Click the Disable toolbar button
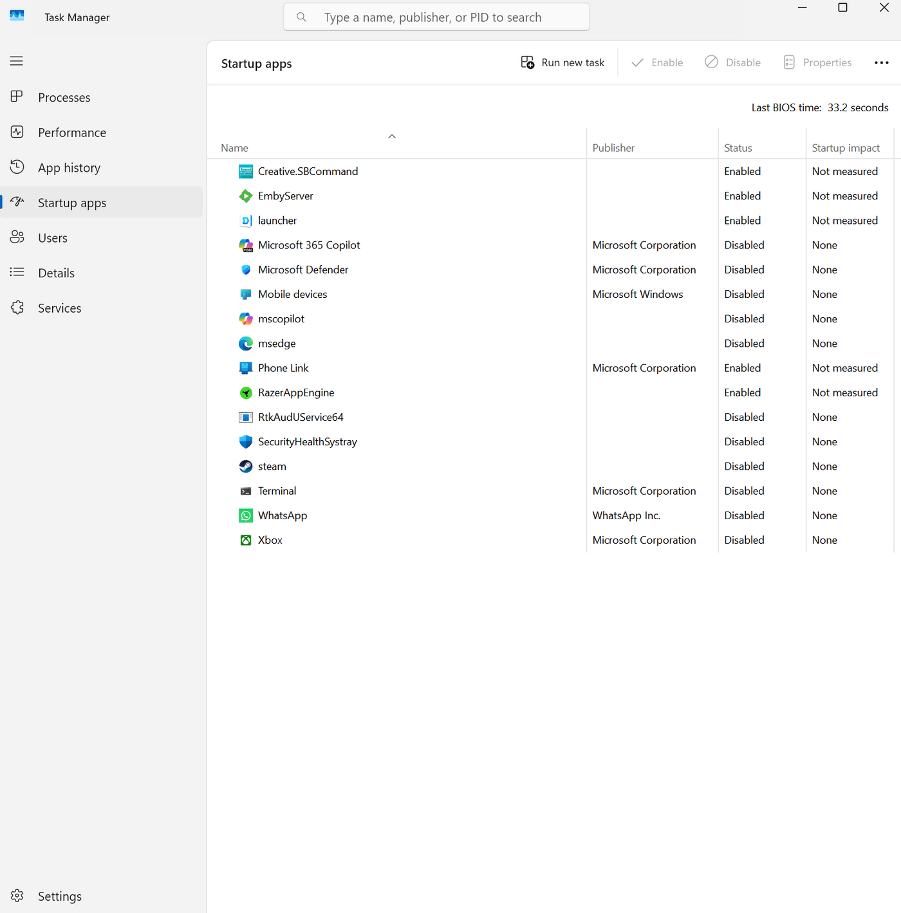901x913 pixels. 733,62
